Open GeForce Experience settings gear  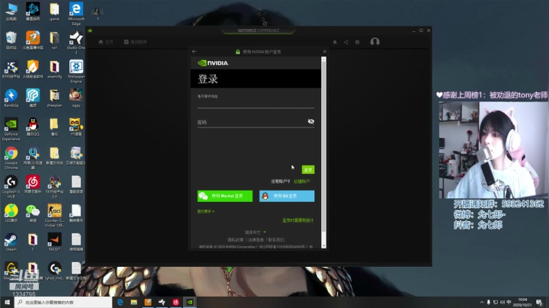point(357,42)
